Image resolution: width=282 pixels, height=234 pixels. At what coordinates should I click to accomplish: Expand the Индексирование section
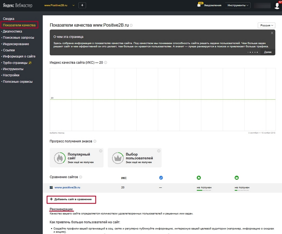coord(16,44)
